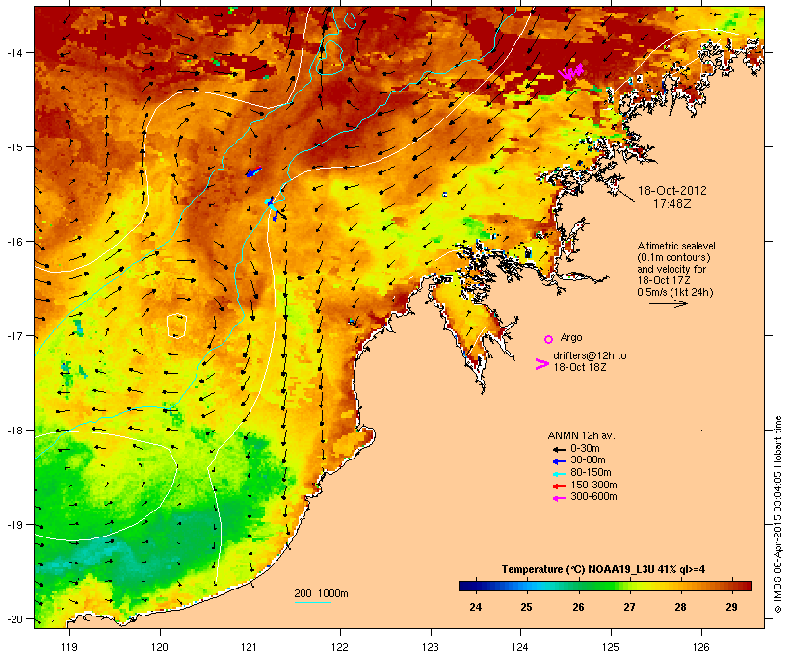Click latitude axis label -15

click(x=14, y=147)
